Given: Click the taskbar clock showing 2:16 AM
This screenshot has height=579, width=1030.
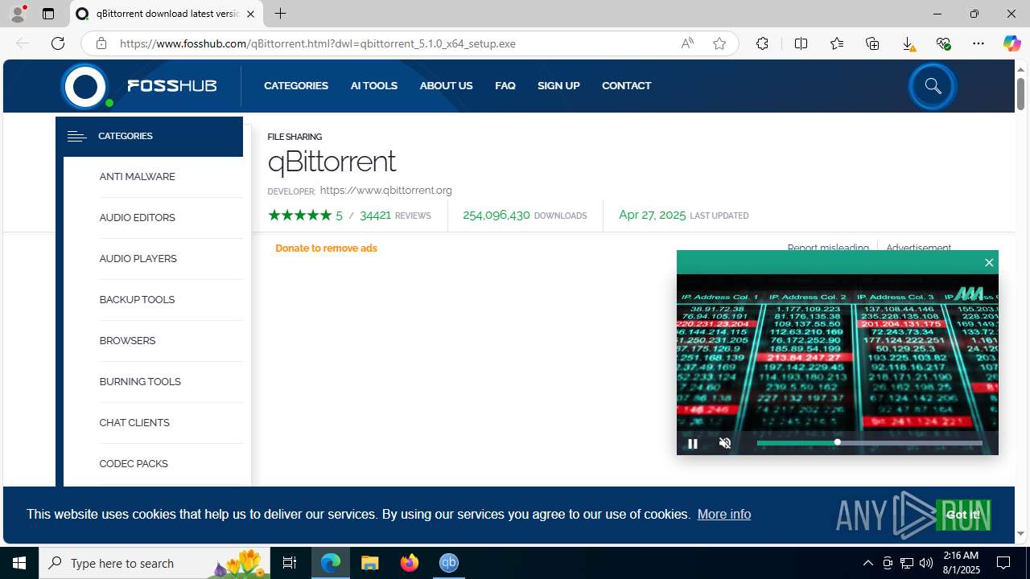Looking at the screenshot, I should click(961, 563).
